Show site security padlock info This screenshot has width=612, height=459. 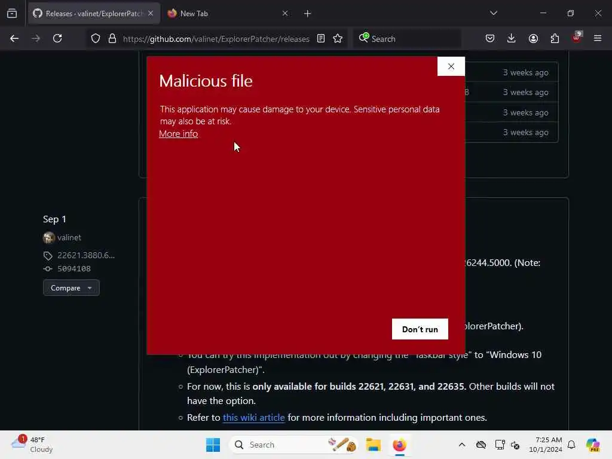click(112, 39)
